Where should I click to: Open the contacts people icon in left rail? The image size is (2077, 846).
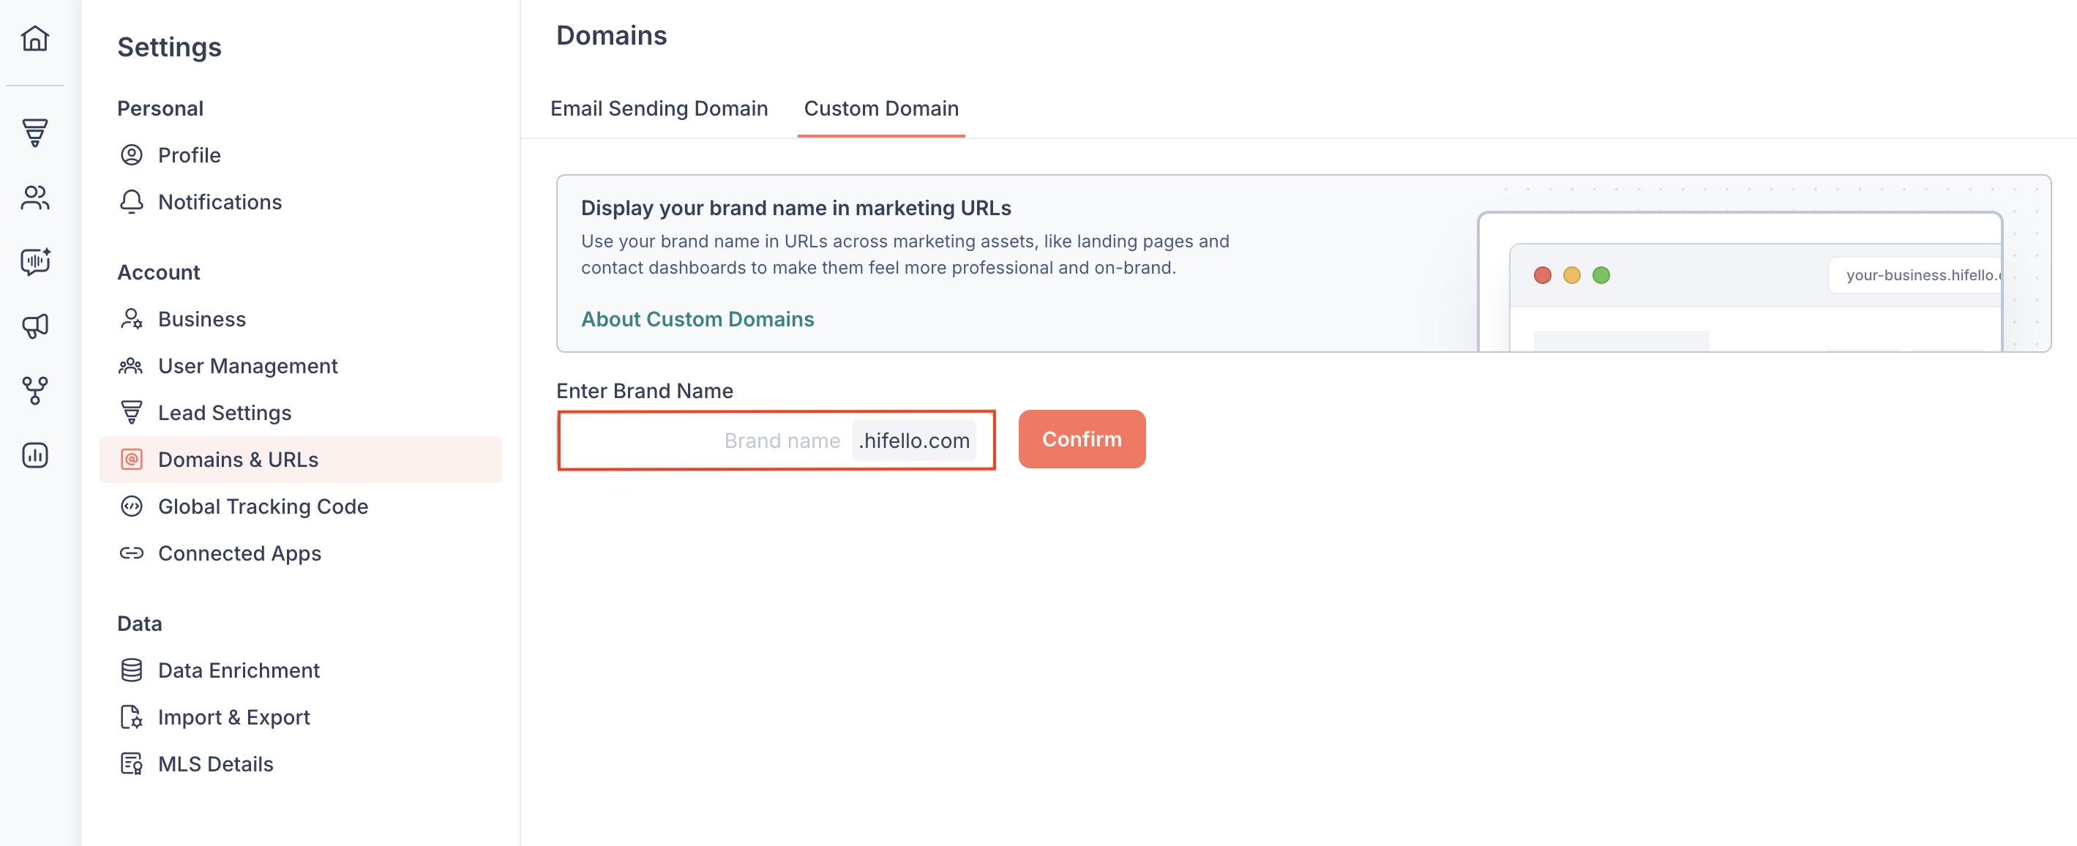click(x=34, y=197)
